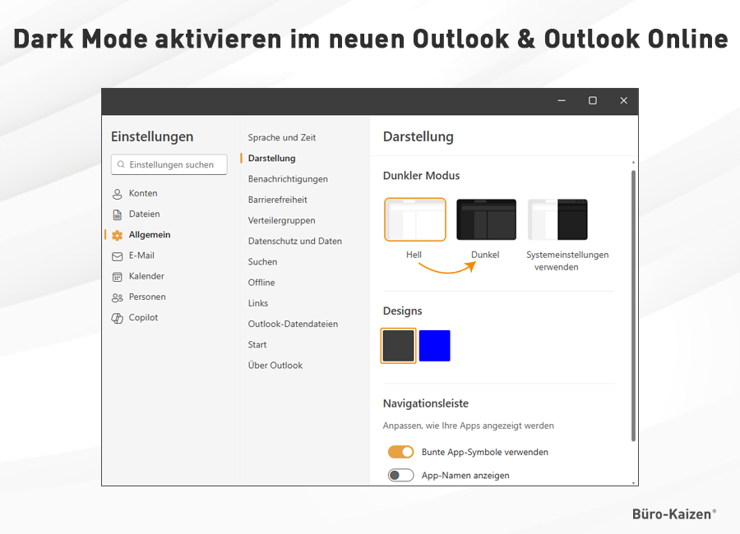Enable App-Namen anzeigen switch
The image size is (740, 534).
(x=400, y=475)
